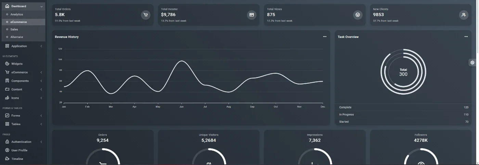Screen dimensions: 479x165
Task: Click the Widgets icon in sidebar
Action: 7,64
